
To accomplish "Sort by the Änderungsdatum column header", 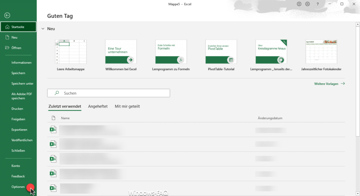I will point(270,118).
